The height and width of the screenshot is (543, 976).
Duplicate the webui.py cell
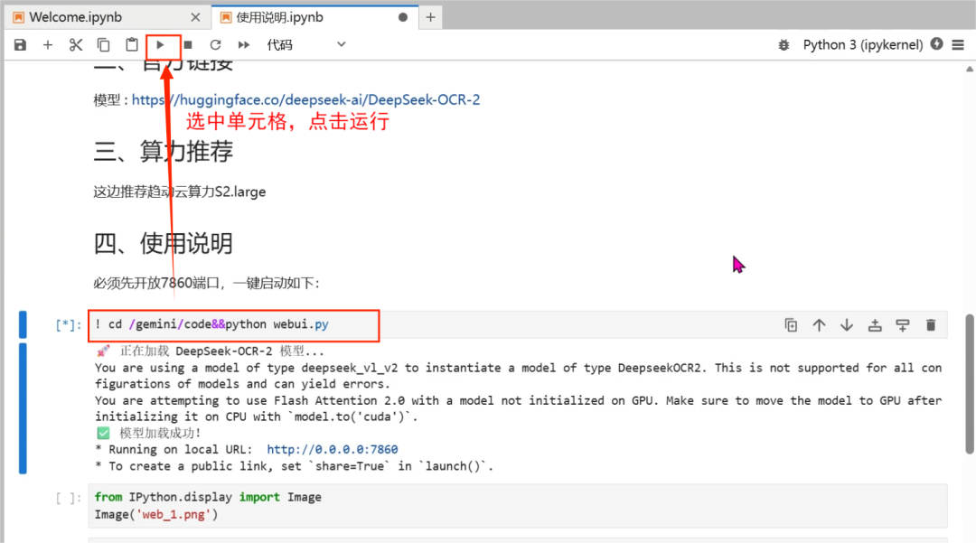pos(791,324)
